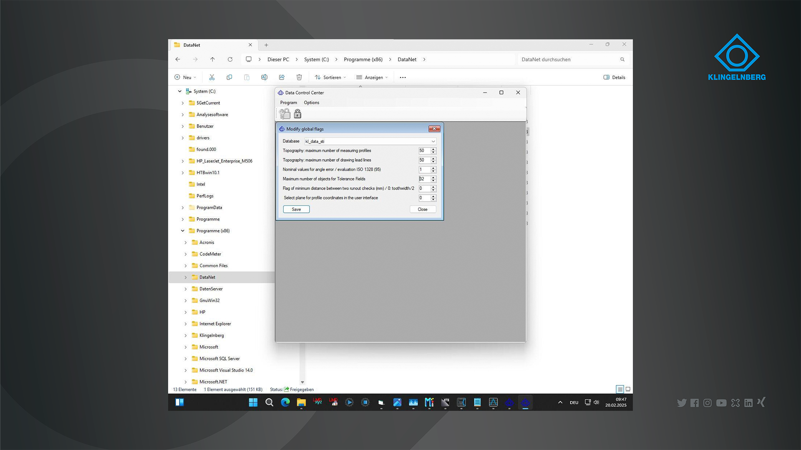Open the Neu dropdown in Explorer
This screenshot has height=450, width=801.
tap(185, 77)
